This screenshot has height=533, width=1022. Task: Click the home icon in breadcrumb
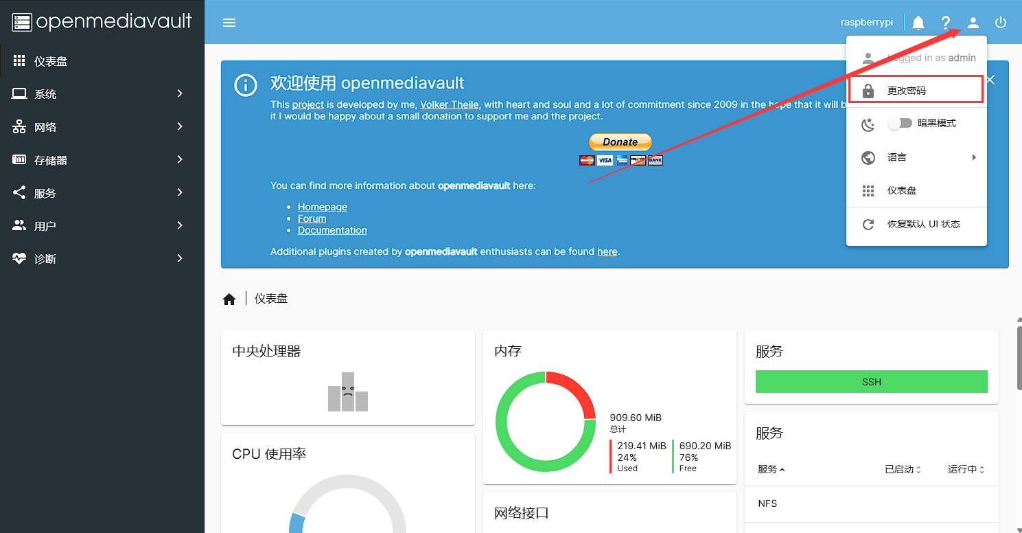229,299
